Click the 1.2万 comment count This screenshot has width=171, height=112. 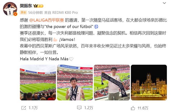point(89,108)
